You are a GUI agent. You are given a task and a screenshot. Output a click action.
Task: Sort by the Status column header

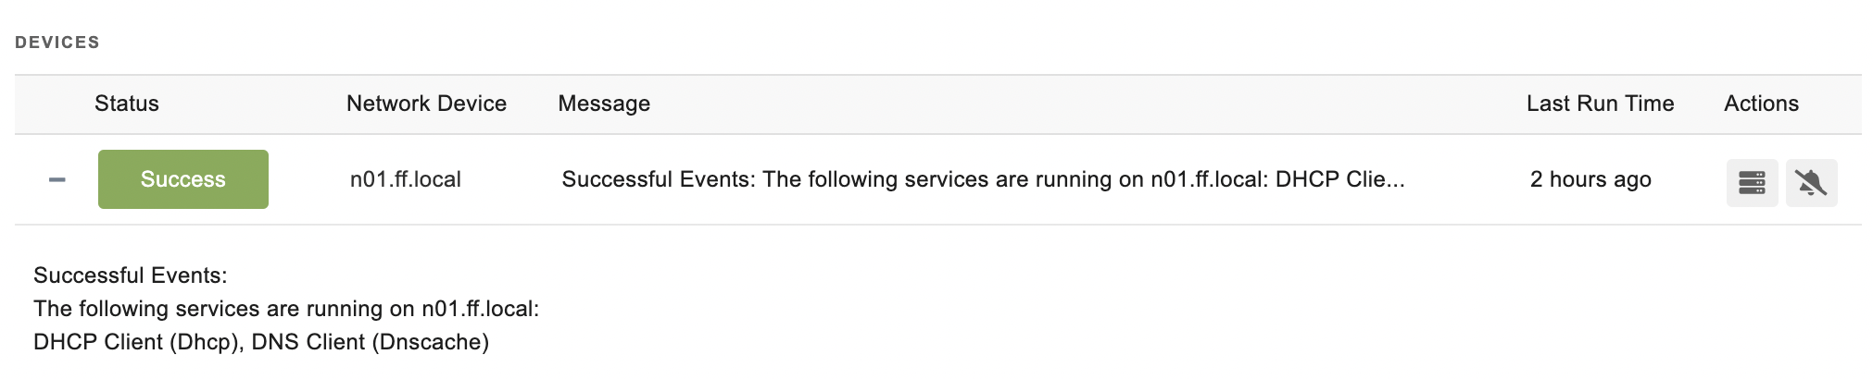point(127,104)
